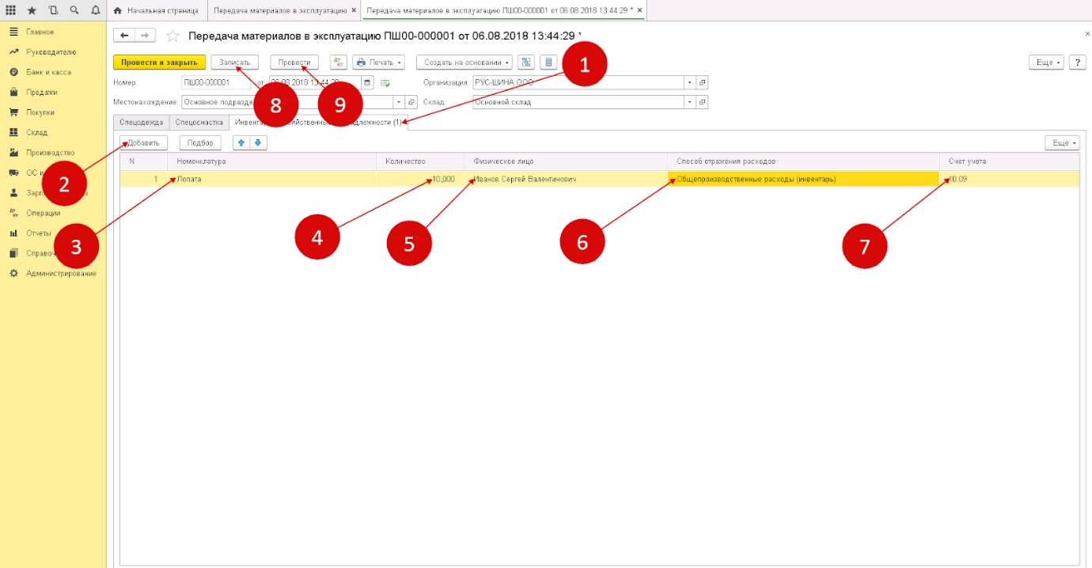This screenshot has width=1092, height=568.
Task: Click the Количество column header
Action: click(x=420, y=161)
